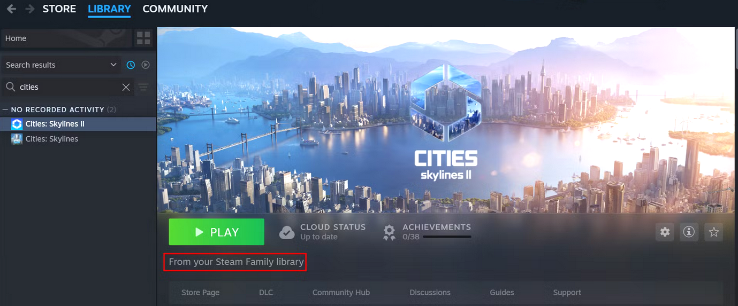Open the STORE tab
The image size is (738, 306).
point(59,9)
